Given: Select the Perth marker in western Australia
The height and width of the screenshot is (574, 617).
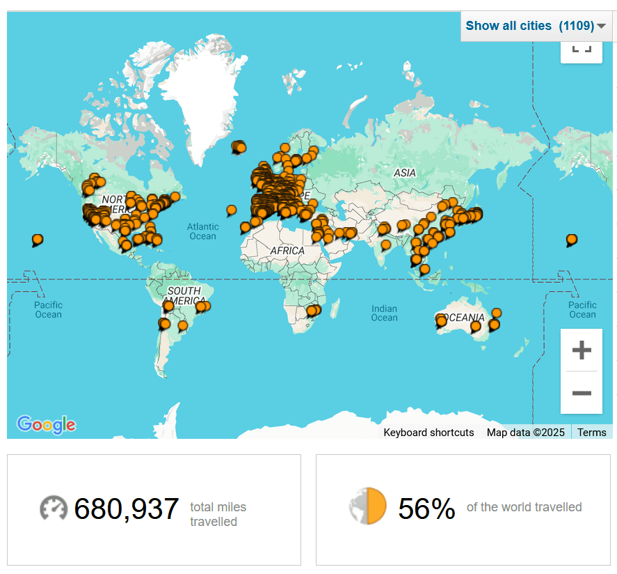Looking at the screenshot, I should tap(441, 320).
